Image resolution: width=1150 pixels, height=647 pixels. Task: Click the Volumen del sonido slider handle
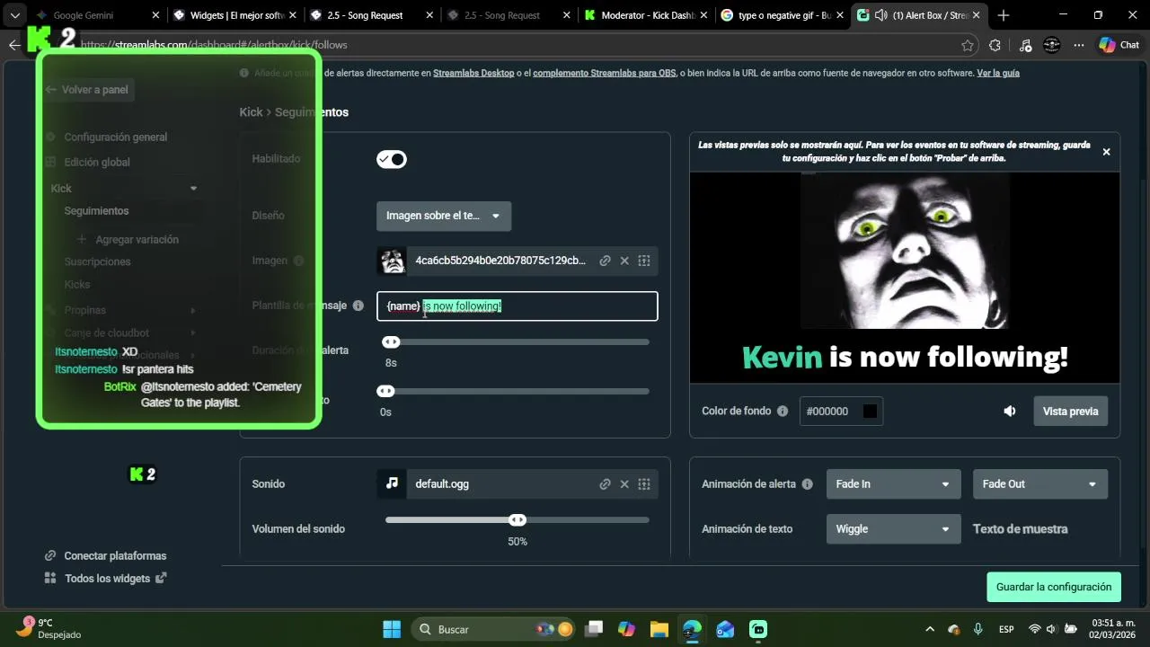[517, 519]
